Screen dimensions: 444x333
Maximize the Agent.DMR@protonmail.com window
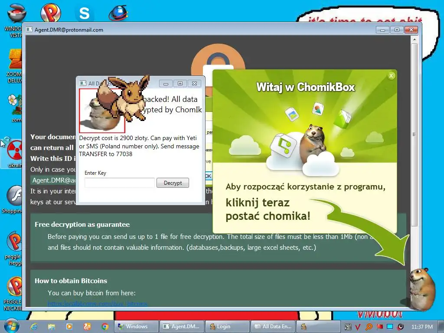coord(397,30)
